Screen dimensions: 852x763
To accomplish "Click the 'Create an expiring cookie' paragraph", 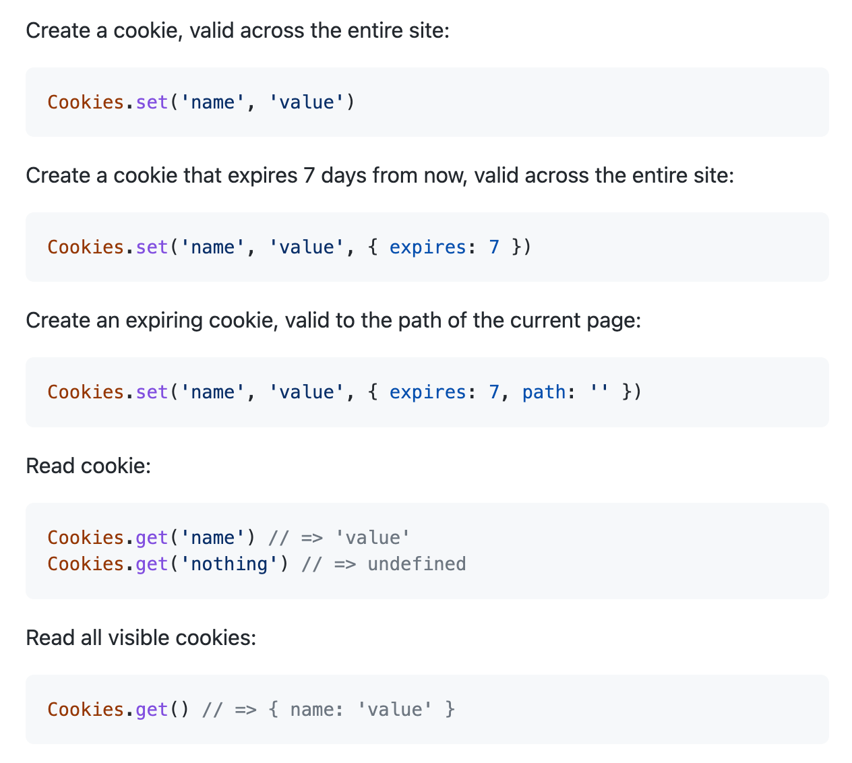I will point(333,320).
